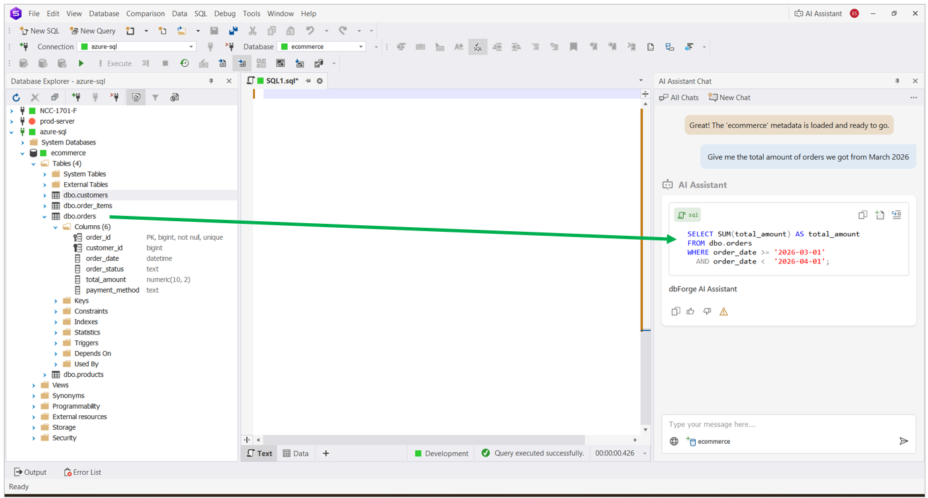Viewport: 928px width, 498px height.
Task: Expand the NCC-1701-F connection node
Action: 12,111
